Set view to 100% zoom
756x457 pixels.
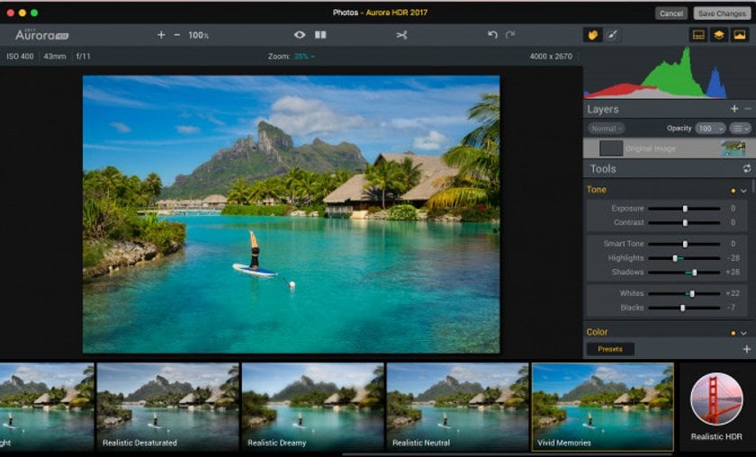[x=198, y=35]
